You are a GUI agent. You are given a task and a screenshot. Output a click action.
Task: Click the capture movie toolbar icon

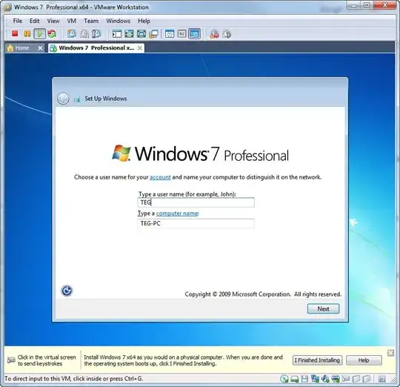pos(214,33)
